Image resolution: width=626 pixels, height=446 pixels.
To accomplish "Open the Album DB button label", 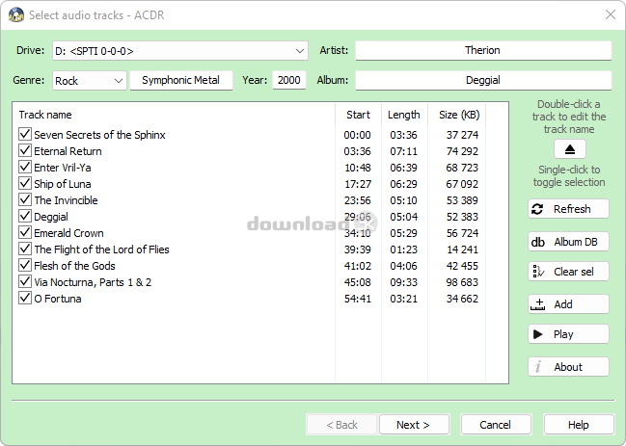I will click(575, 242).
